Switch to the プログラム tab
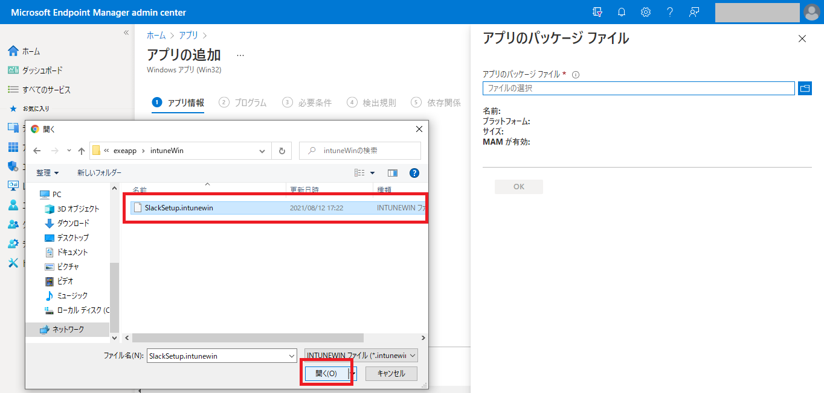Viewport: 824px width, 393px height. (243, 102)
